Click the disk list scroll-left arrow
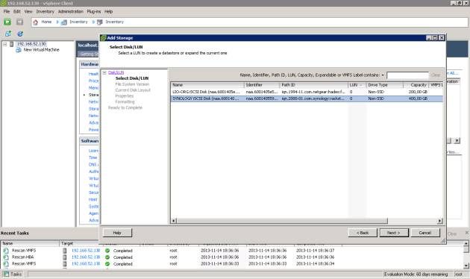The image size is (470, 279). tap(174, 221)
